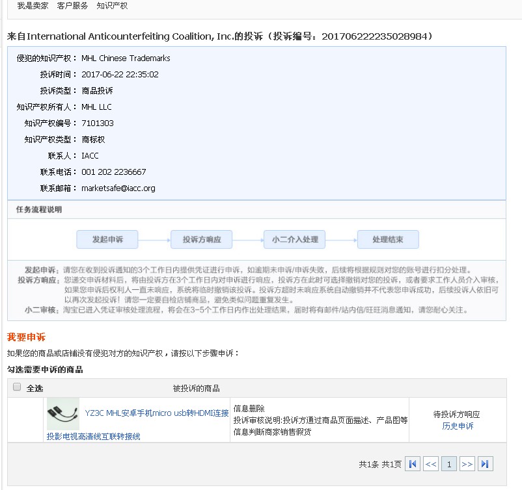Image resolution: width=522 pixels, height=490 pixels.
Task: Click the 任务流程说明 section header
Action: 39,209
